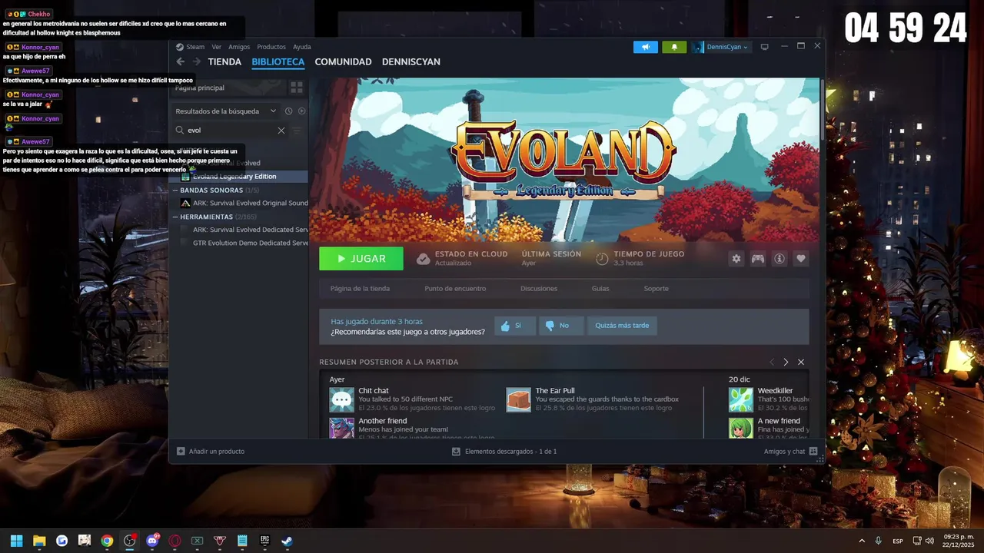
Task: Toggle ready-to-play filter icon
Action: (301, 111)
